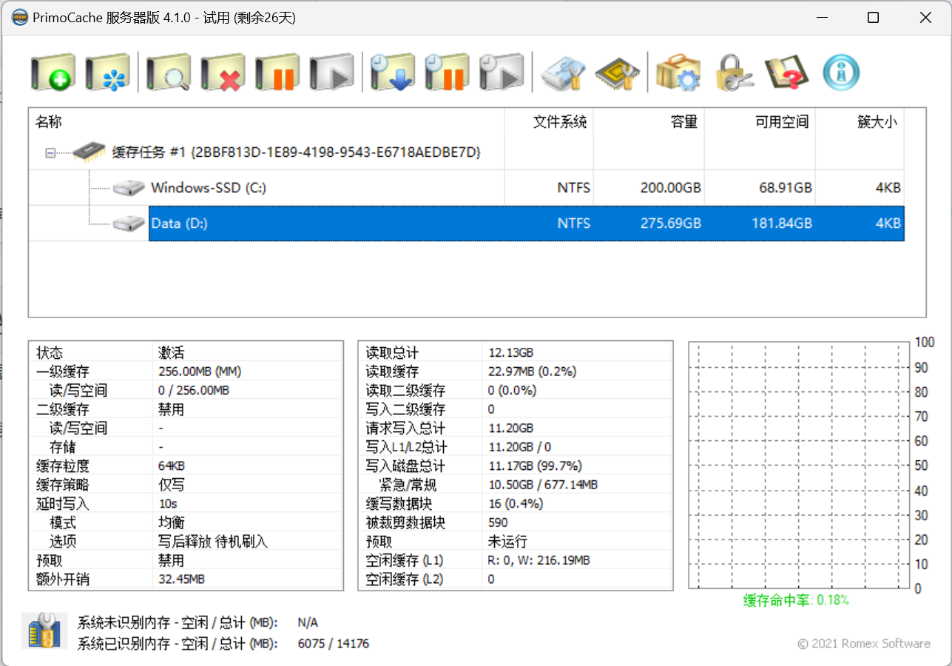Click the 缓存命中率: 0.18% label

coord(796,600)
